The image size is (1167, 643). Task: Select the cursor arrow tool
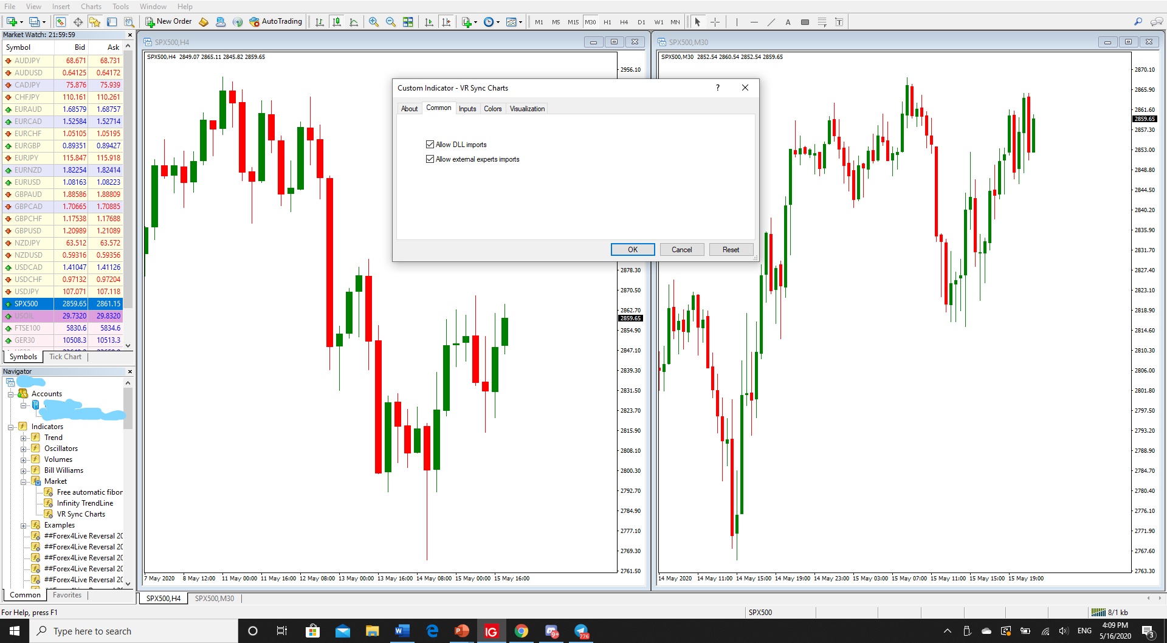coord(698,22)
